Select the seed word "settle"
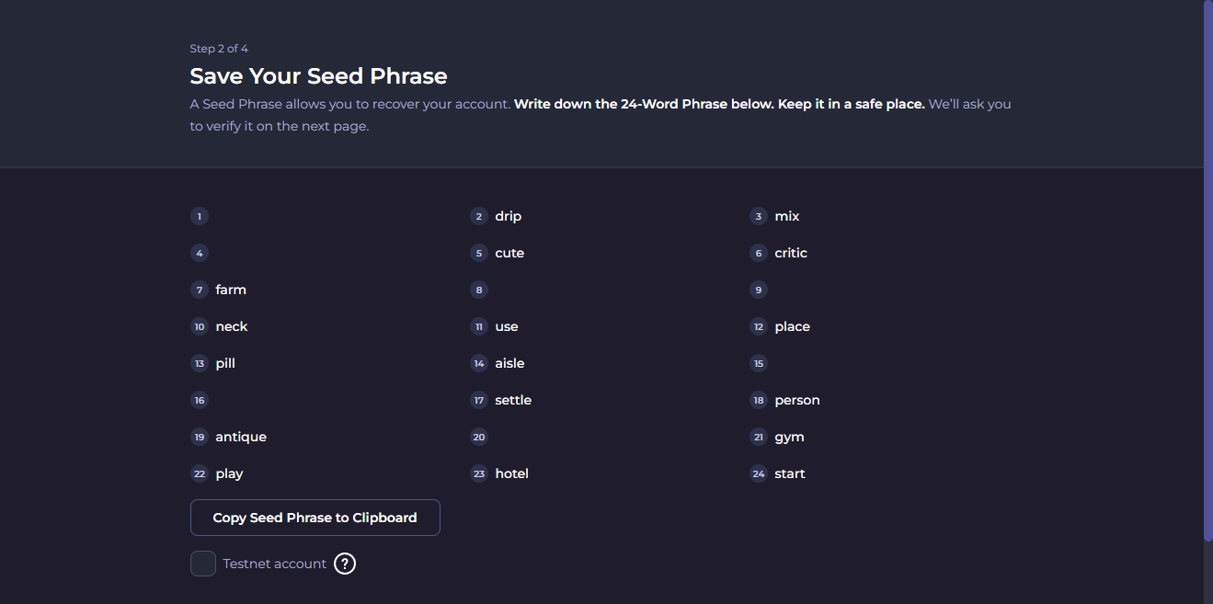Image resolution: width=1213 pixels, height=604 pixels. coord(513,400)
